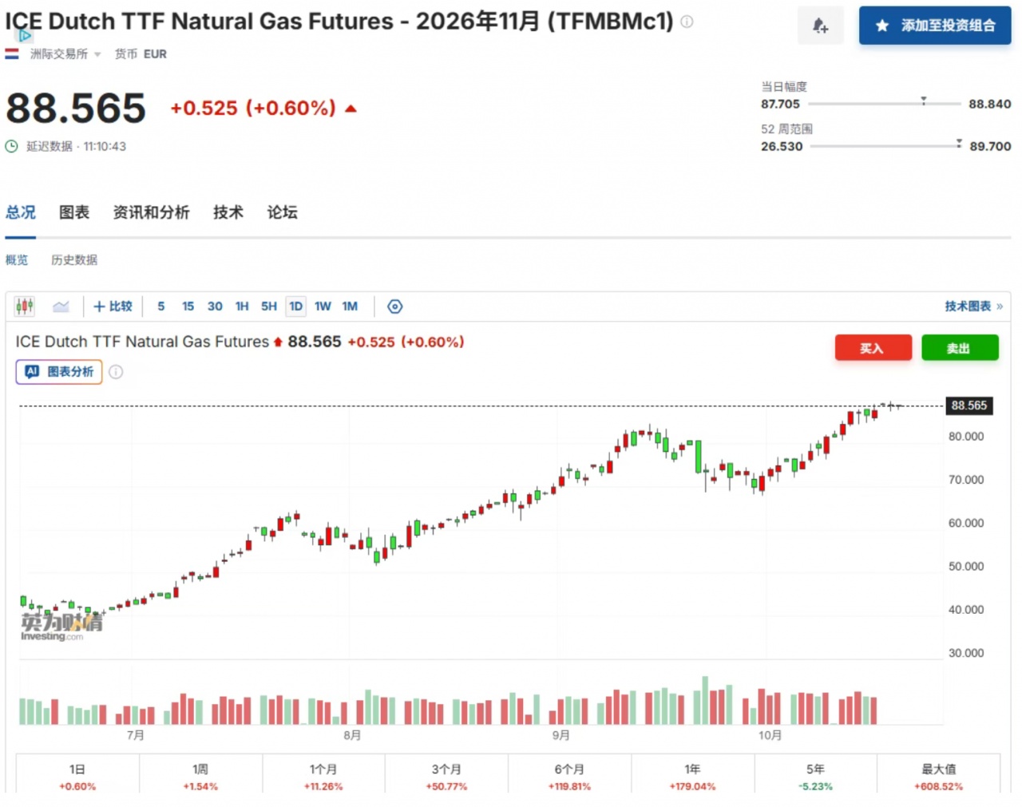The width and height of the screenshot is (1022, 807).
Task: Set chart interval to 5 minutes
Action: pos(161,307)
